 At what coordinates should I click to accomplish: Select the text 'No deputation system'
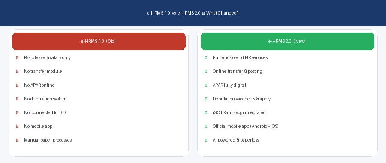point(45,99)
